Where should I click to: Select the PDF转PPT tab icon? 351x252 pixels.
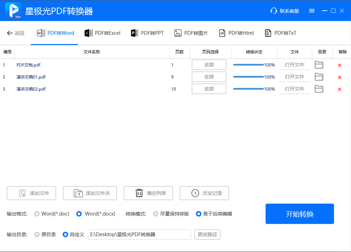[x=135, y=33]
